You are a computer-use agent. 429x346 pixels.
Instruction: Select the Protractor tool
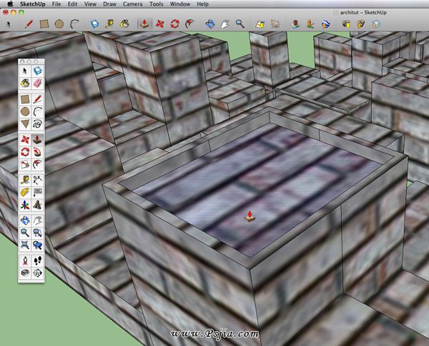(x=25, y=192)
